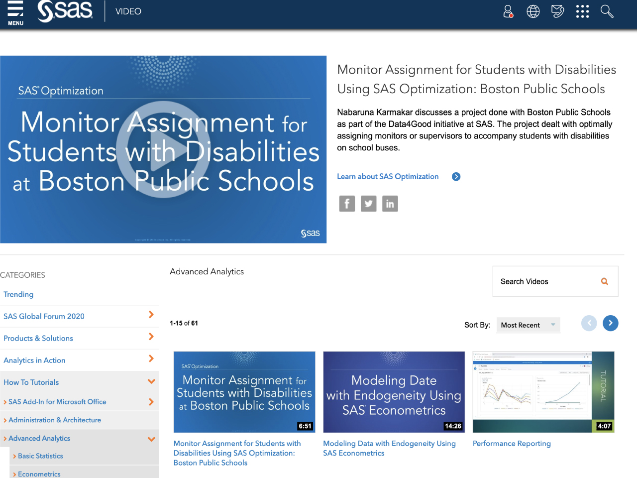
Task: Open Modeling Date with Endogeneity thumbnail
Action: [x=394, y=392]
